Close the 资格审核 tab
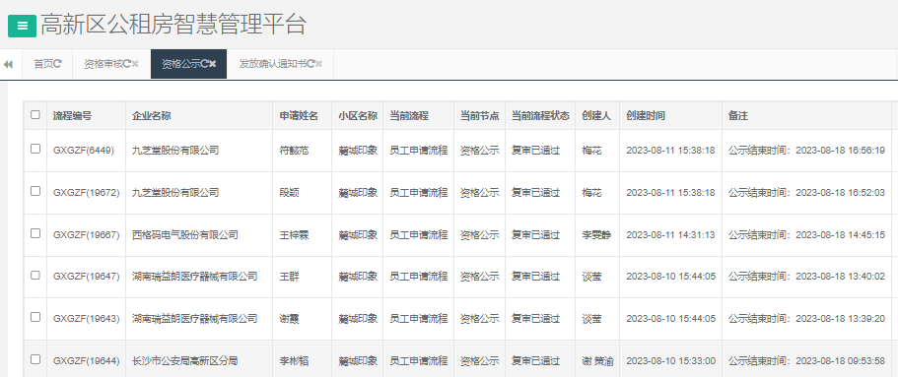The height and width of the screenshot is (377, 898). point(135,64)
